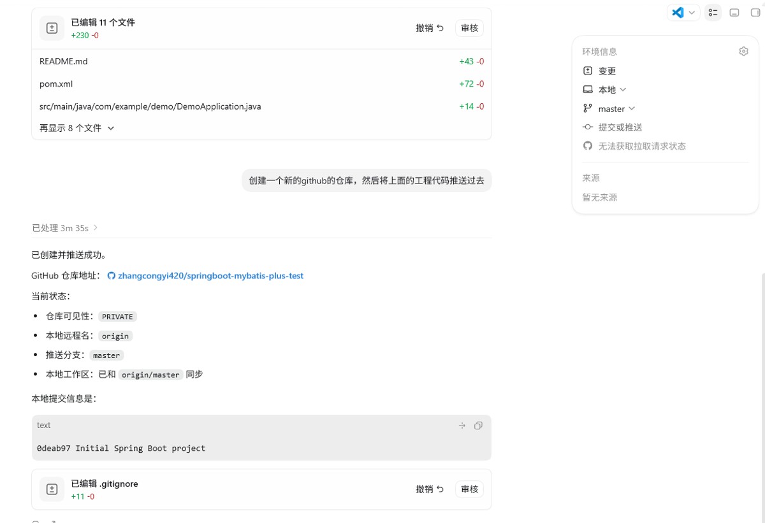
Task: Expand the open-in-editor dropdown arrow
Action: (x=692, y=13)
